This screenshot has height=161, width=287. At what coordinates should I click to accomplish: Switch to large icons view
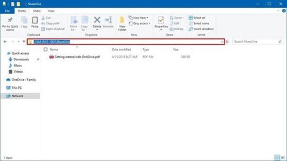pos(283,157)
